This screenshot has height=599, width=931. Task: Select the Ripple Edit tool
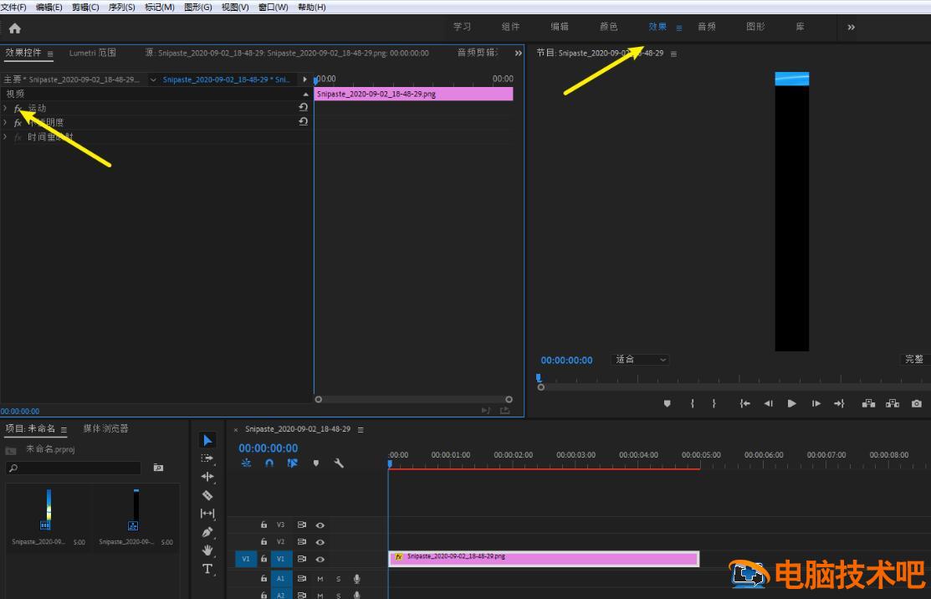[207, 477]
